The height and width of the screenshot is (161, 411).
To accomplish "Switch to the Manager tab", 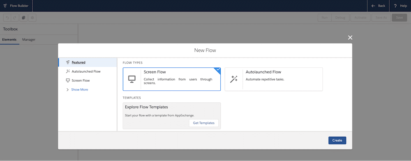I will click(29, 39).
